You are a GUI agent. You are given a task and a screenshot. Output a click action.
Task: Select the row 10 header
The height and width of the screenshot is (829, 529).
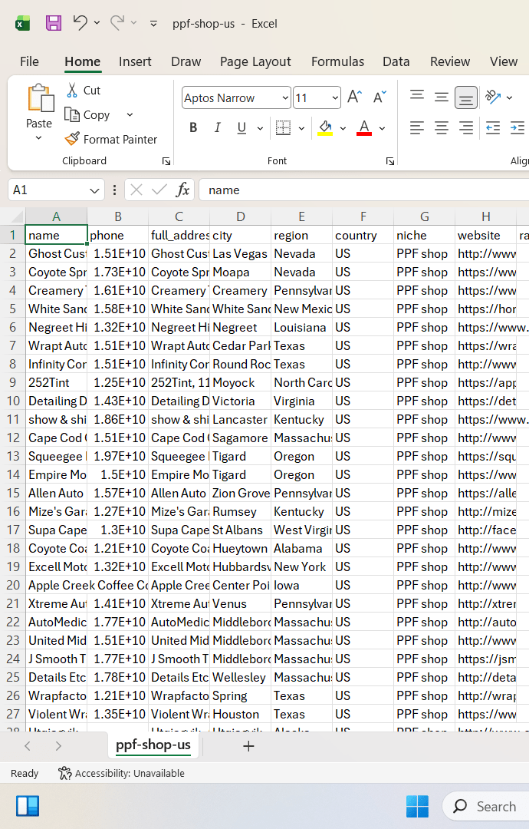(13, 401)
